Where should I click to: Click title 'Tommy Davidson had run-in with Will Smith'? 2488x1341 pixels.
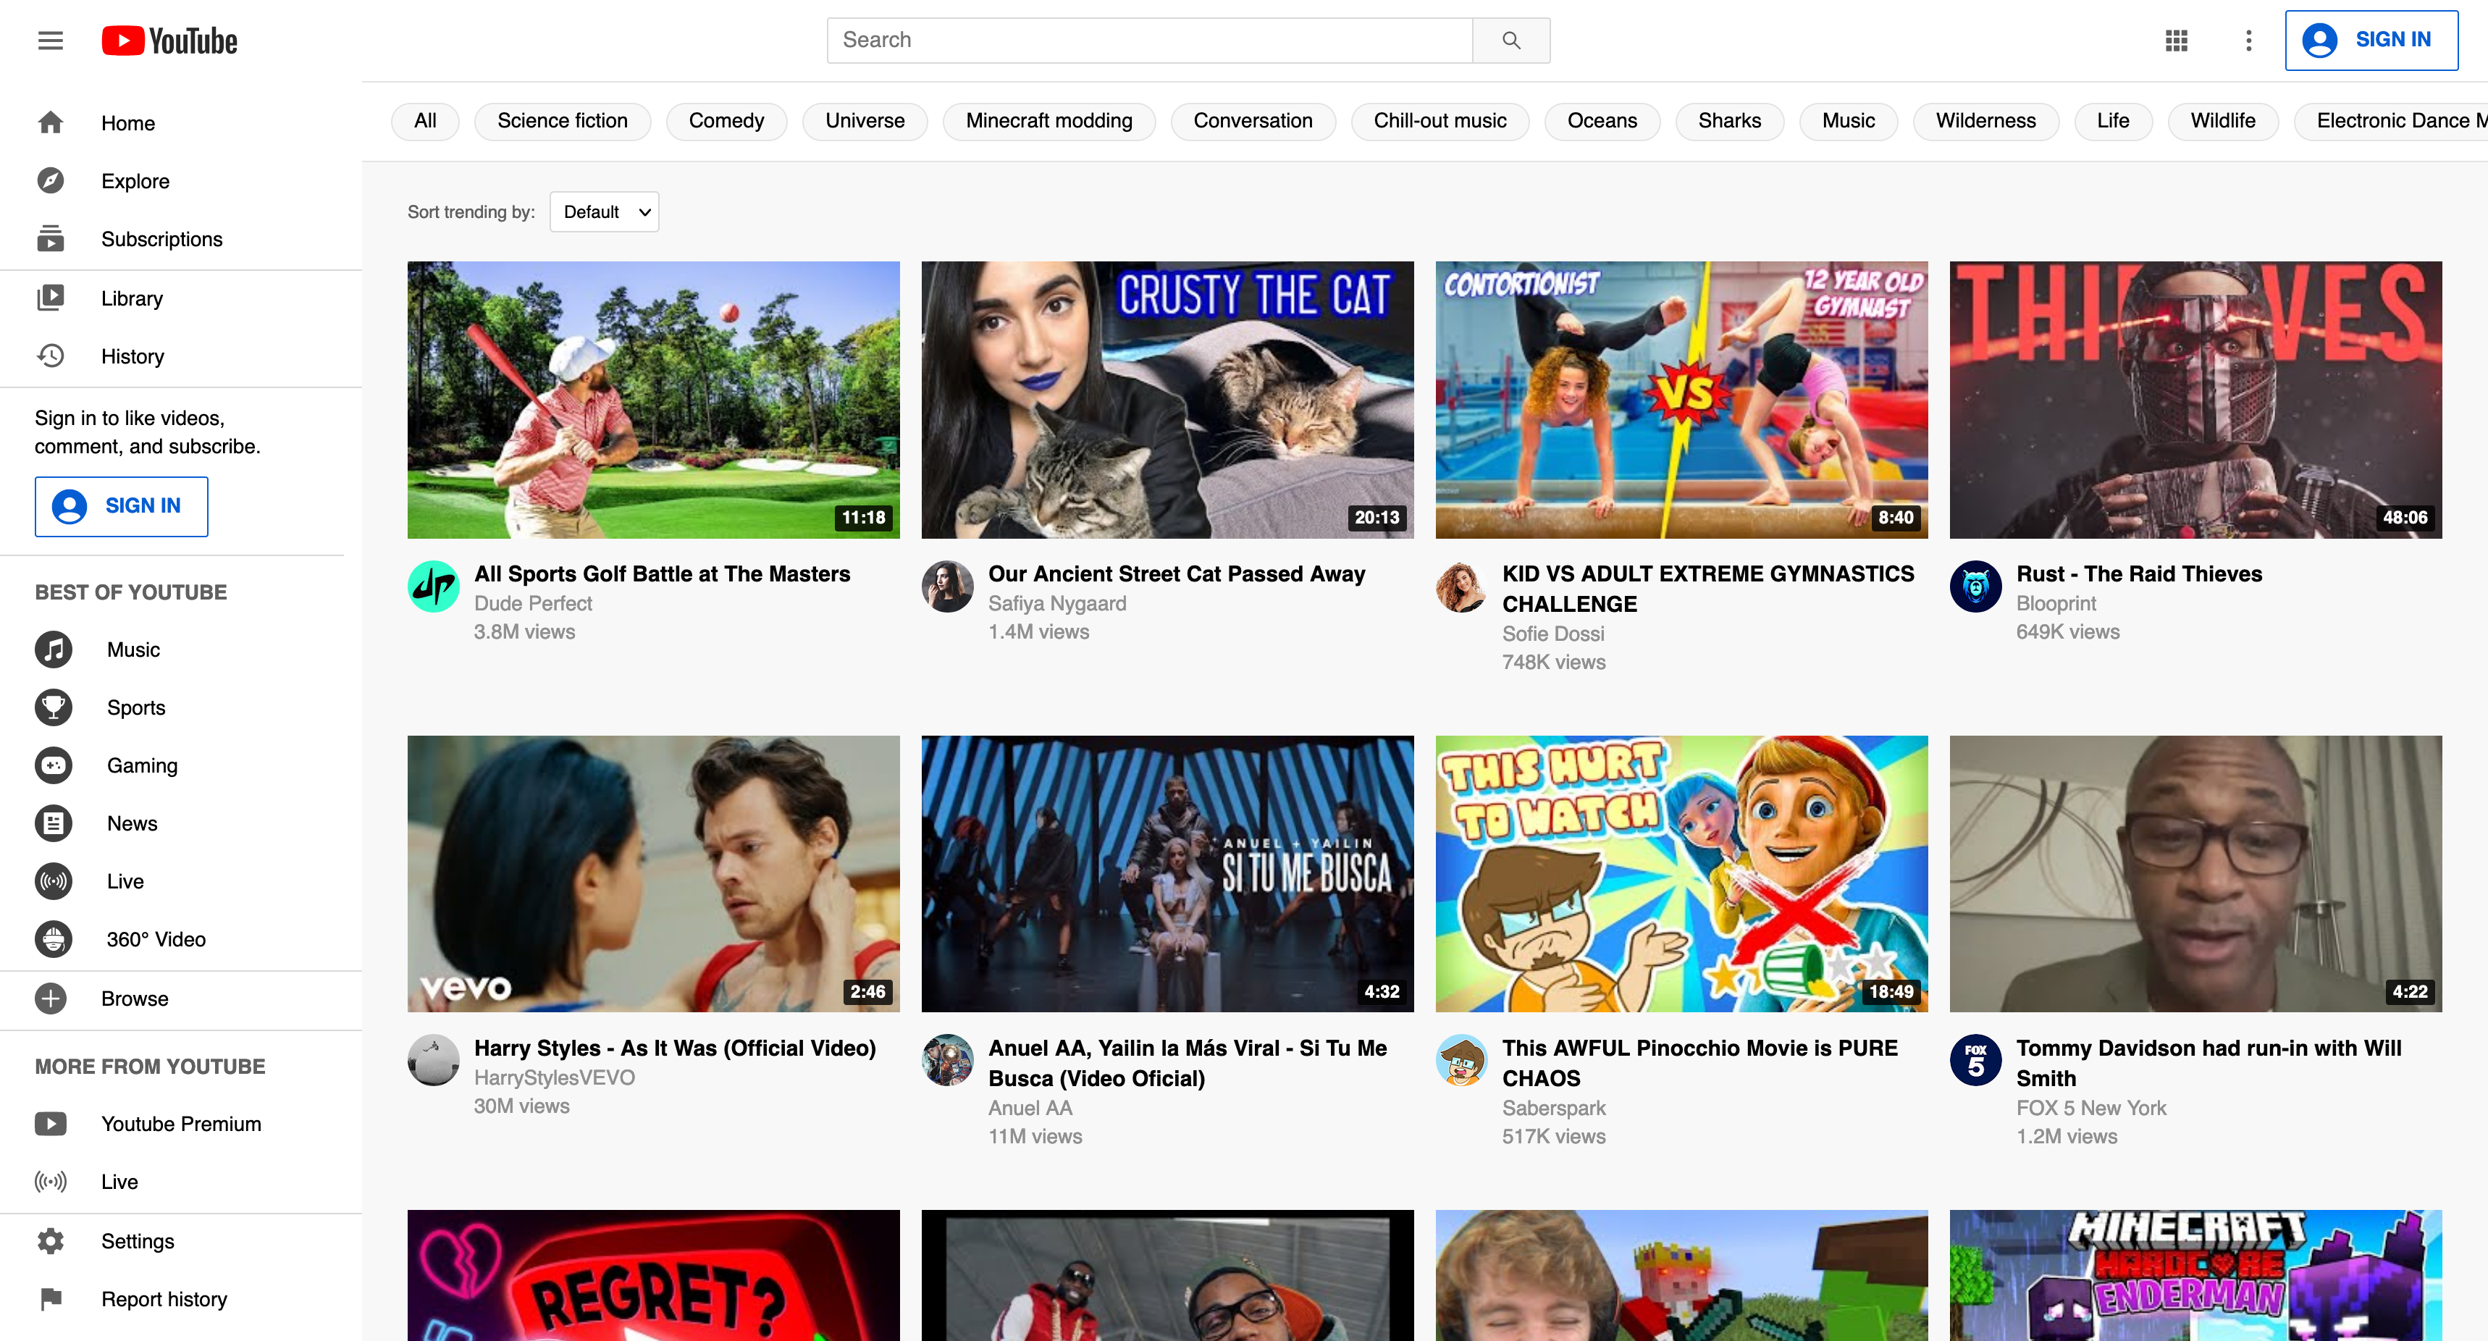[2208, 1063]
